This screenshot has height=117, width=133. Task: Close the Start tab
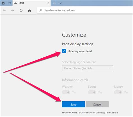tap(48, 3)
